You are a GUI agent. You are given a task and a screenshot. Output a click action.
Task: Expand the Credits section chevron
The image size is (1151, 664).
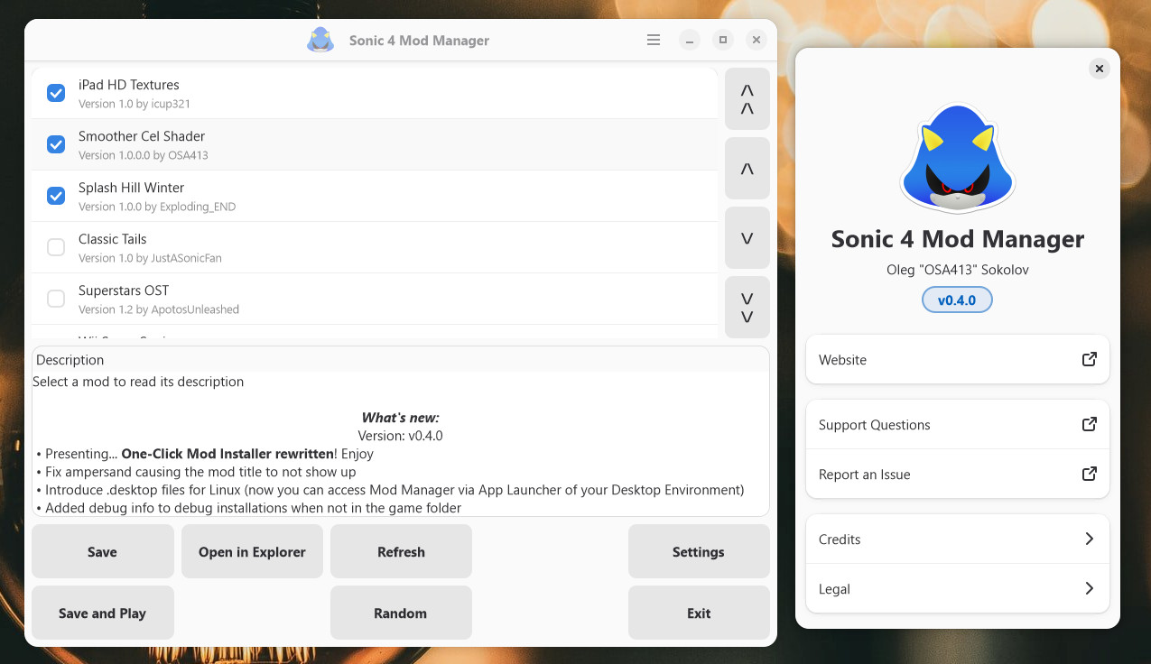click(x=1089, y=539)
